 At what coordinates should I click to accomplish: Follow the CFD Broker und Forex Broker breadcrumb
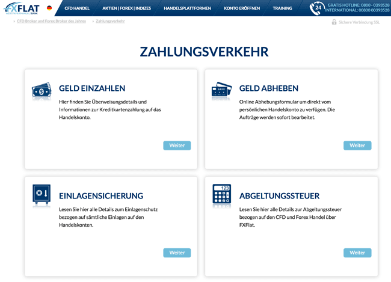pos(51,21)
